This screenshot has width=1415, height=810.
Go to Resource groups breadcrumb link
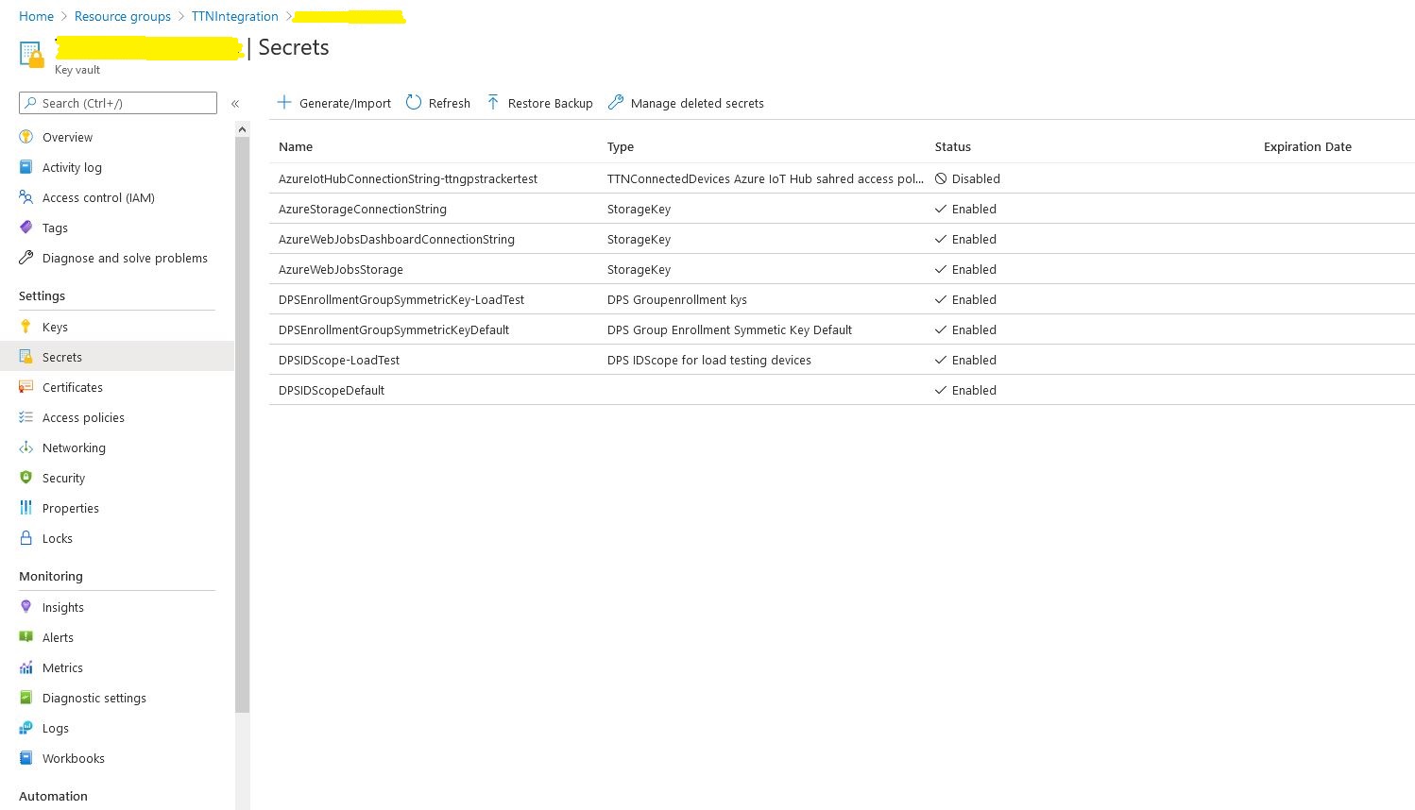(x=123, y=16)
